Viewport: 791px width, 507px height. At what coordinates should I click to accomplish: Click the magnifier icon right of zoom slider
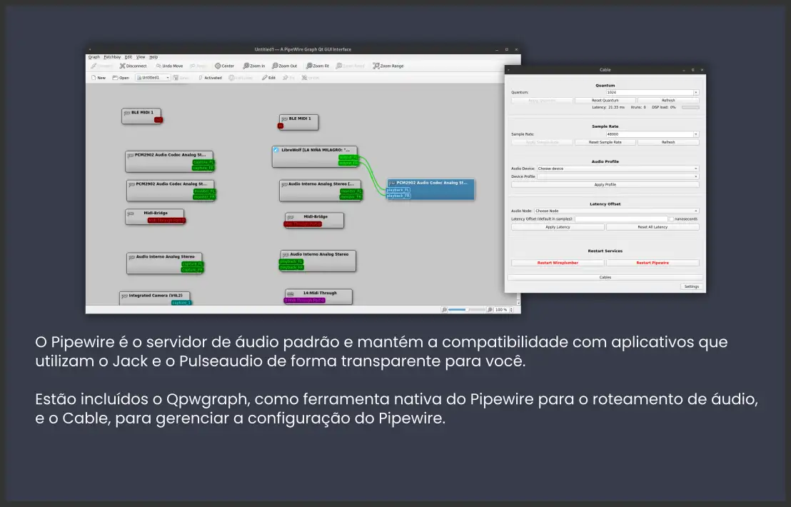(490, 310)
